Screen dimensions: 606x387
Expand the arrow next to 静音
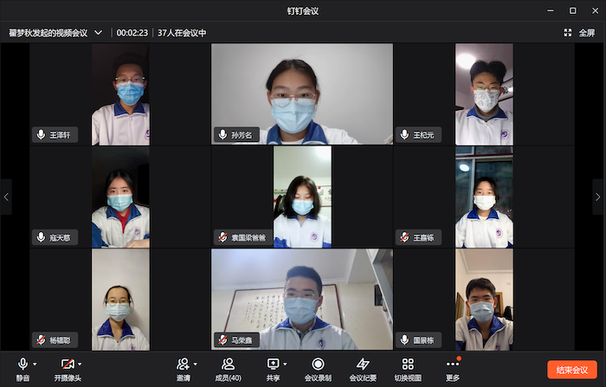tap(35, 364)
